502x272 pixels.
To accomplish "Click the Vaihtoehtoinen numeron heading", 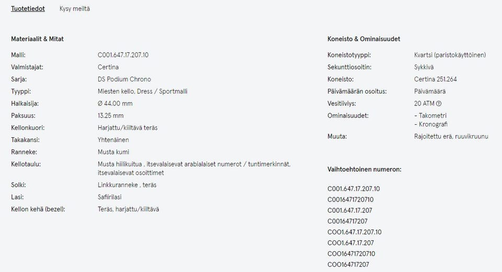I will [364, 169].
